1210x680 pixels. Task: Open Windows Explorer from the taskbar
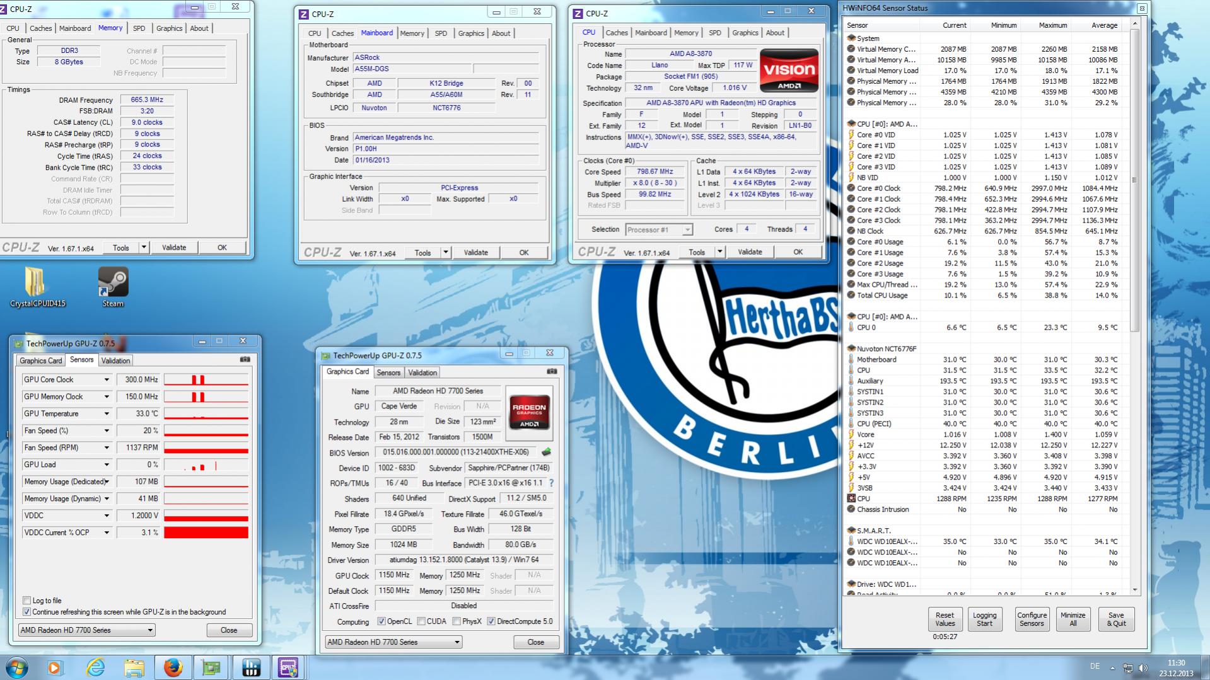click(x=134, y=667)
